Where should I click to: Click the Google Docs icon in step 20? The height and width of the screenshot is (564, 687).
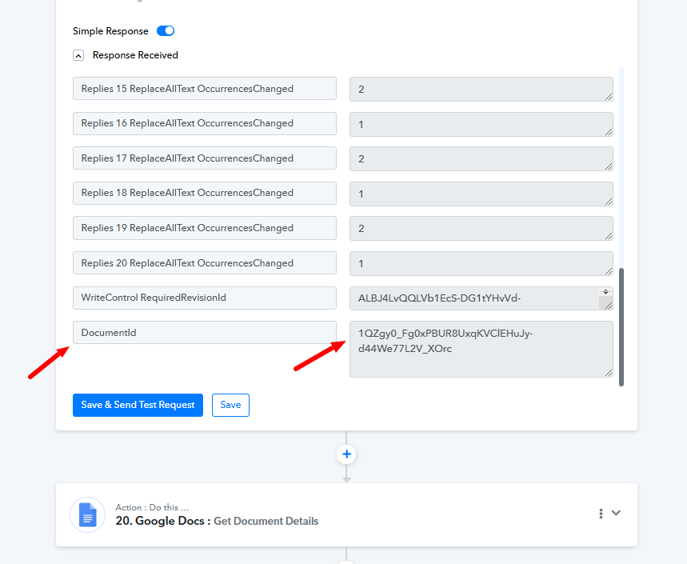(x=87, y=515)
